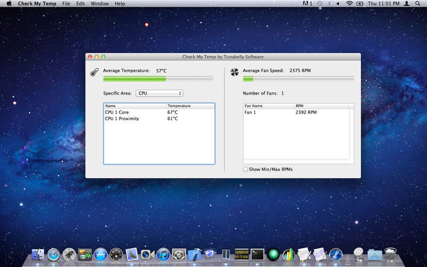The height and width of the screenshot is (267, 427).
Task: Open Terminal from the dock
Action: point(257,255)
